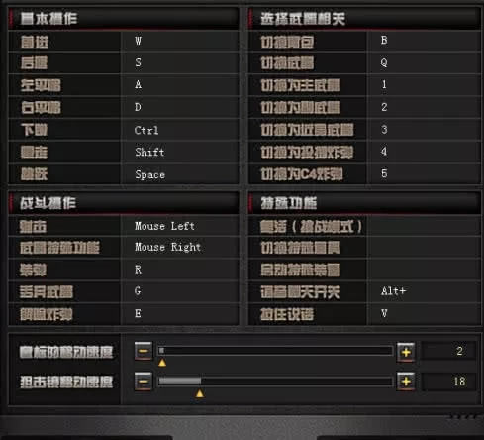
Task: Select the Q switch weapon key binding
Action: coord(424,62)
